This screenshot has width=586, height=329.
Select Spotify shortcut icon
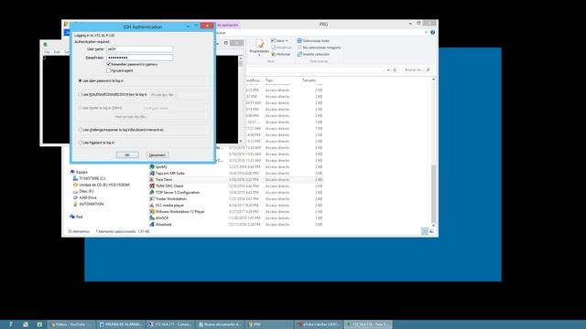pyautogui.click(x=152, y=166)
